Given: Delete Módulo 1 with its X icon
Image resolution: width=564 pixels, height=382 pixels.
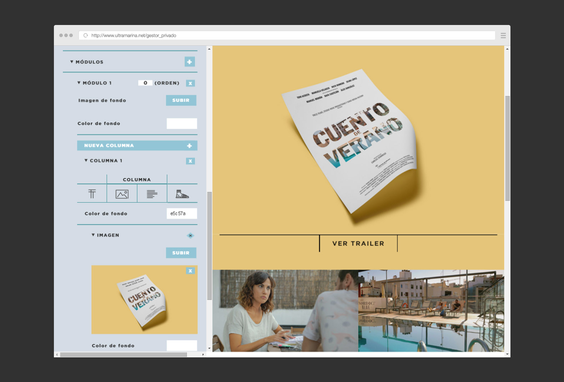Looking at the screenshot, I should coord(190,83).
